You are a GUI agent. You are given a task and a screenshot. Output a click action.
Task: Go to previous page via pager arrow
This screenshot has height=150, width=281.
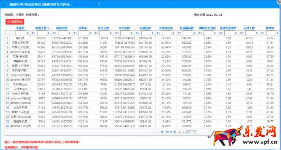pos(157,132)
